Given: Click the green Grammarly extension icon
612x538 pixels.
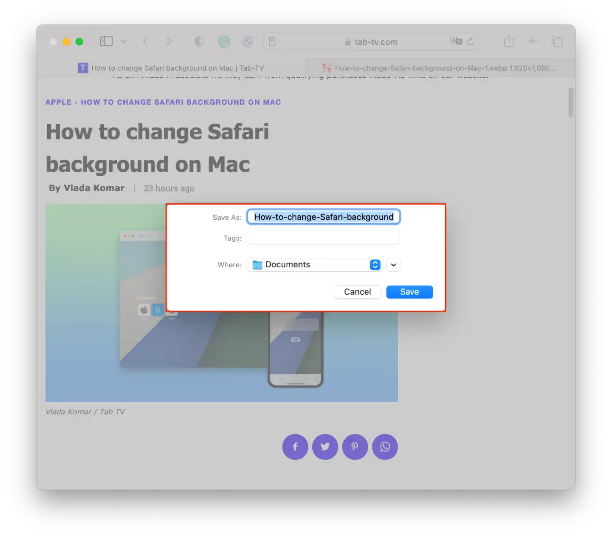Looking at the screenshot, I should [x=224, y=42].
